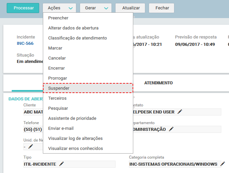Choose Alterar dados de abertura

point(88,28)
